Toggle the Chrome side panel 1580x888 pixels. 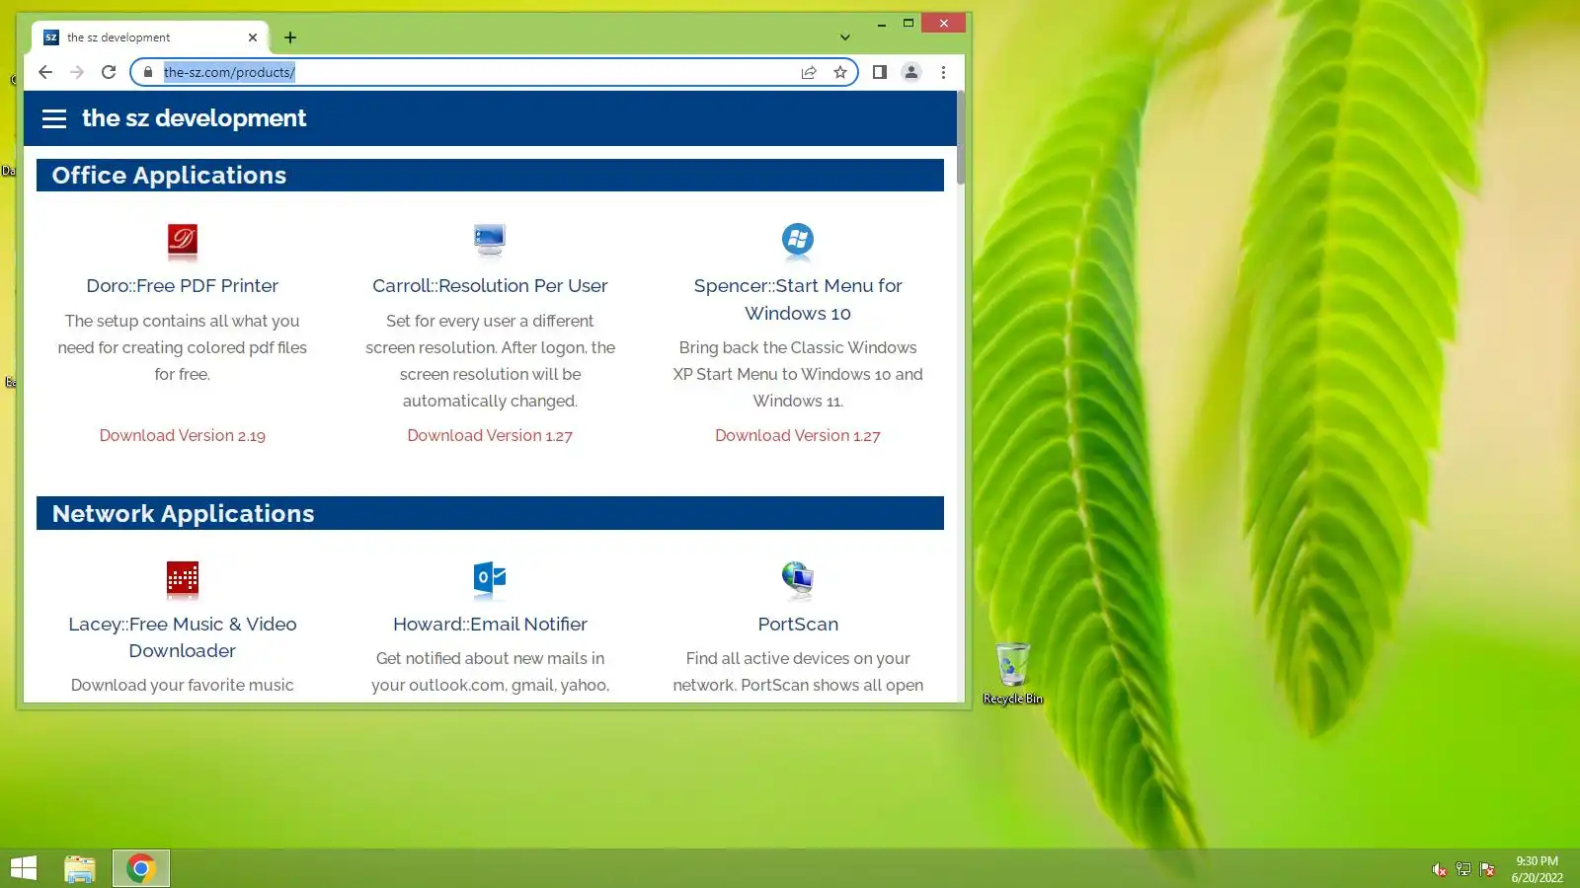pyautogui.click(x=880, y=72)
